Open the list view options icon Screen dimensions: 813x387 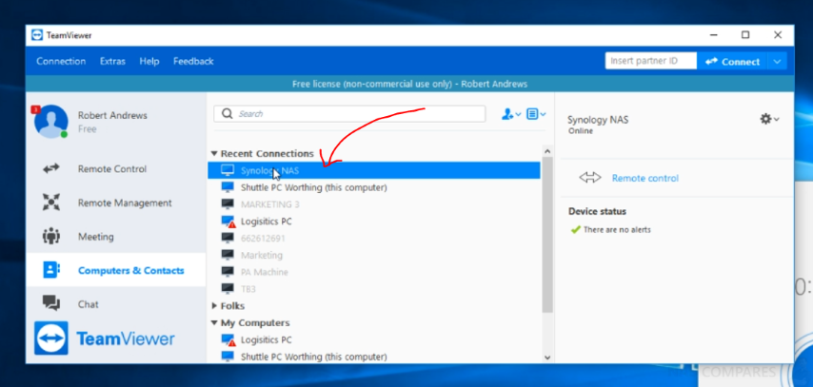tap(536, 114)
